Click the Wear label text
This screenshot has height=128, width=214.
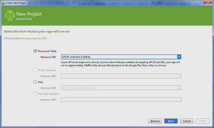[x=40, y=82]
